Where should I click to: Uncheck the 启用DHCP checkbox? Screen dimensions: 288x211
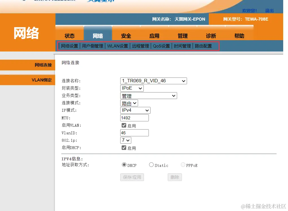(124, 147)
